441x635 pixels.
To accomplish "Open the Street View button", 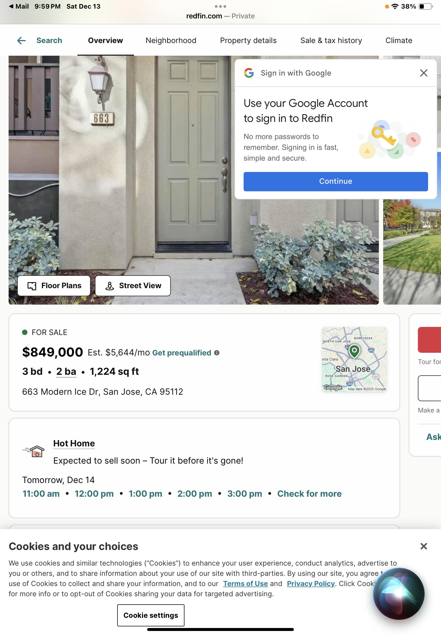I will [x=133, y=285].
